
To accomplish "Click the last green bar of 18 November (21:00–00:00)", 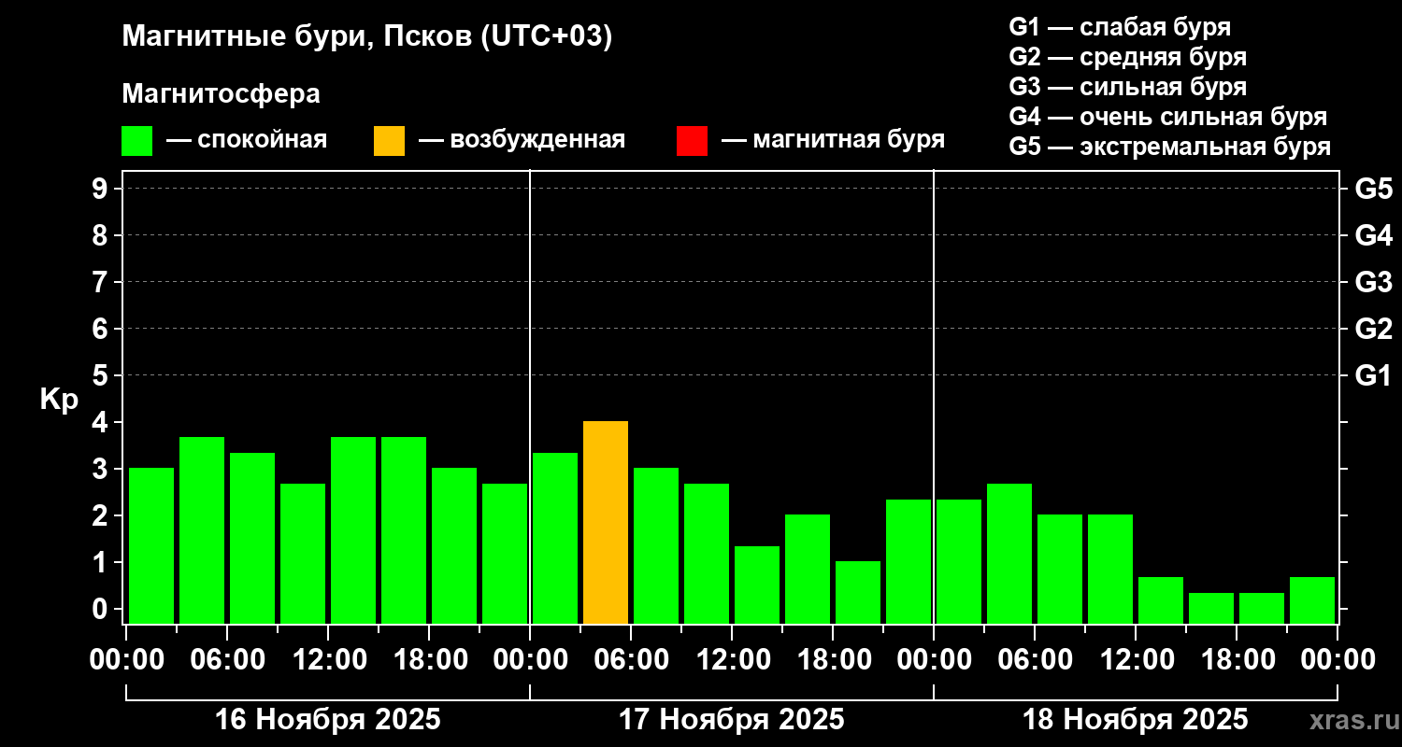I will click(1312, 600).
